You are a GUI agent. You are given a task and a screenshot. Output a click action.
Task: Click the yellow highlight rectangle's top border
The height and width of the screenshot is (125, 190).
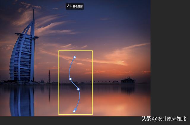(x=75, y=51)
